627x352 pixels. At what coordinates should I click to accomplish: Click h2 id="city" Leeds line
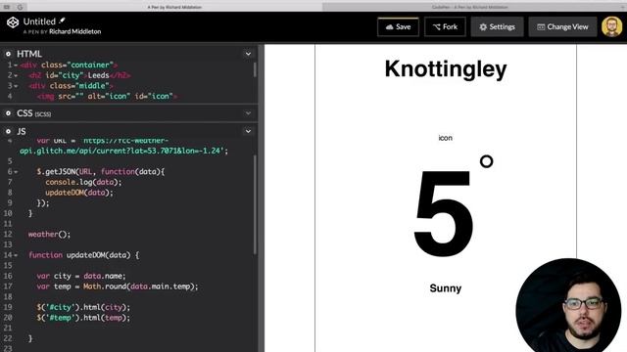(79, 75)
